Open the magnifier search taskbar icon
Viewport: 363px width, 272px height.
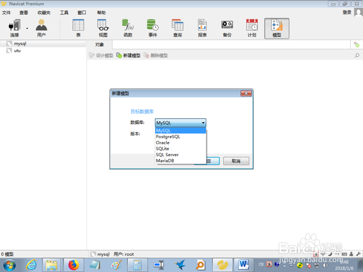(200, 265)
